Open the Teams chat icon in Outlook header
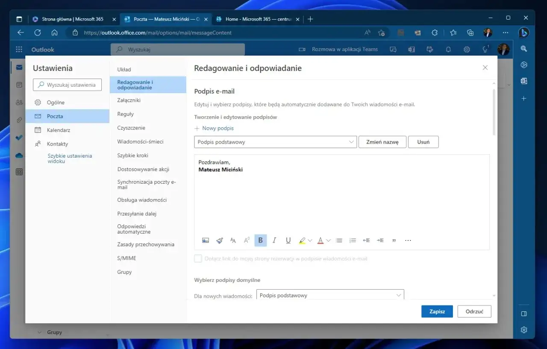The height and width of the screenshot is (349, 547). click(x=393, y=50)
